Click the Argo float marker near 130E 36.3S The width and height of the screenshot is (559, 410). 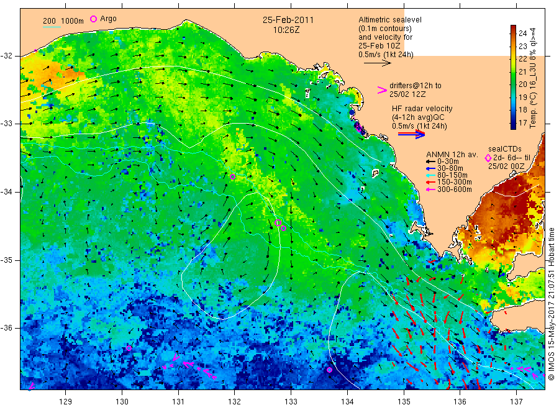129,348
